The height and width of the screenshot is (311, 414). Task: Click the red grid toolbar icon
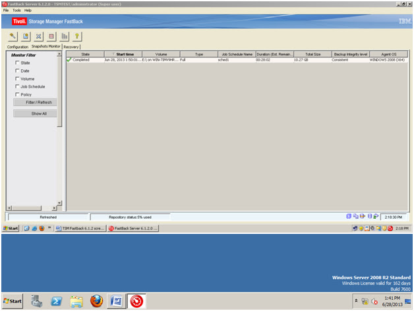click(x=51, y=36)
